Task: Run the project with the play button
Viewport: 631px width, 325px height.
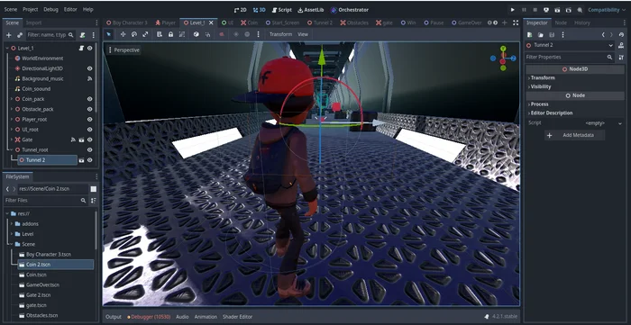Action: (512, 10)
